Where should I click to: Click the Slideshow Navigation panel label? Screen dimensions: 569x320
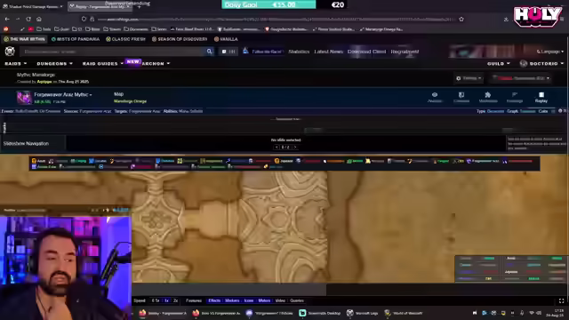click(x=26, y=144)
